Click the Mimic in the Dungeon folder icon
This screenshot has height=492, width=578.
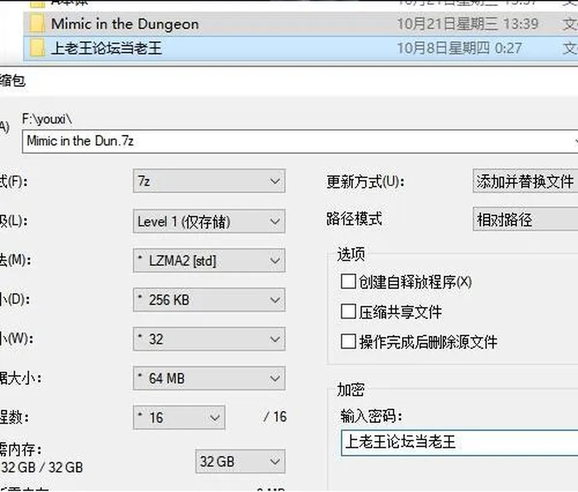click(x=37, y=24)
